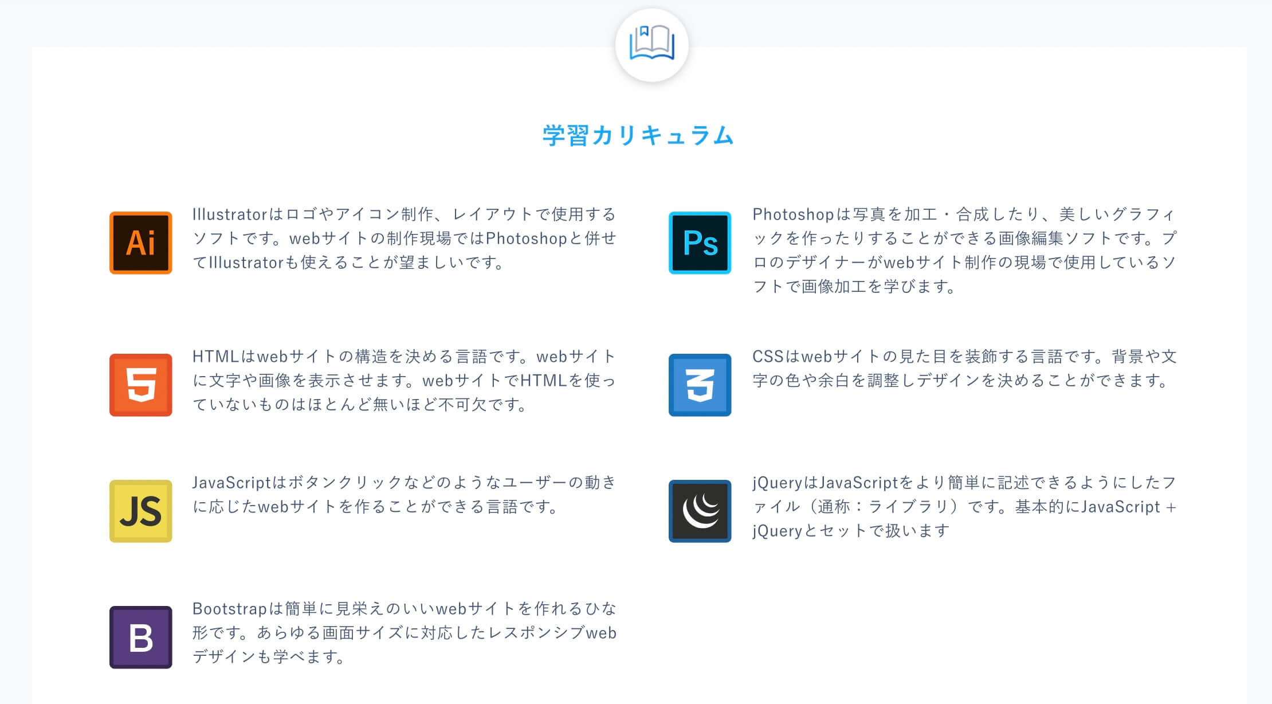Select the orange HTML5 shield icon
The width and height of the screenshot is (1272, 704).
(x=140, y=385)
